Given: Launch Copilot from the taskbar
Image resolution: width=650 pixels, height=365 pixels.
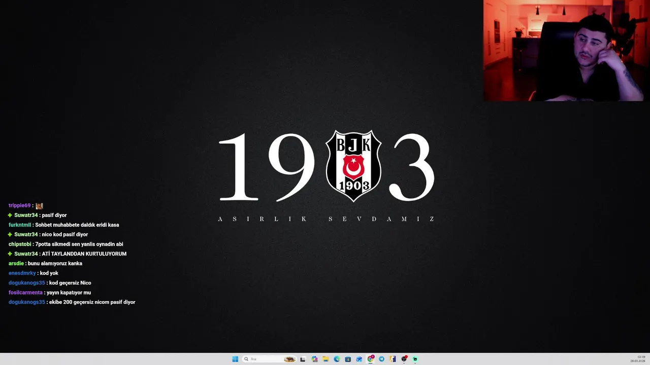Looking at the screenshot, I should tap(314, 359).
